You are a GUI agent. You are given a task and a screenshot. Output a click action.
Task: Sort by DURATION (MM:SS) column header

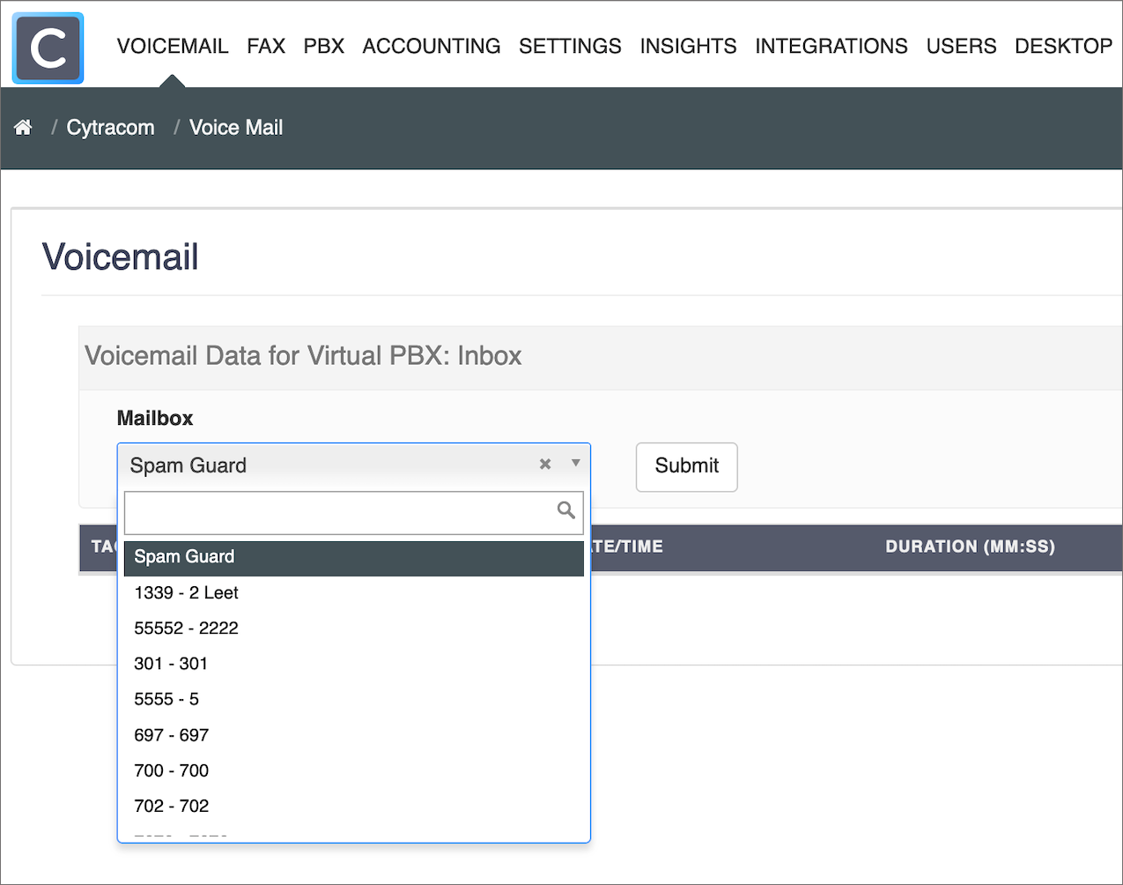[x=970, y=547]
